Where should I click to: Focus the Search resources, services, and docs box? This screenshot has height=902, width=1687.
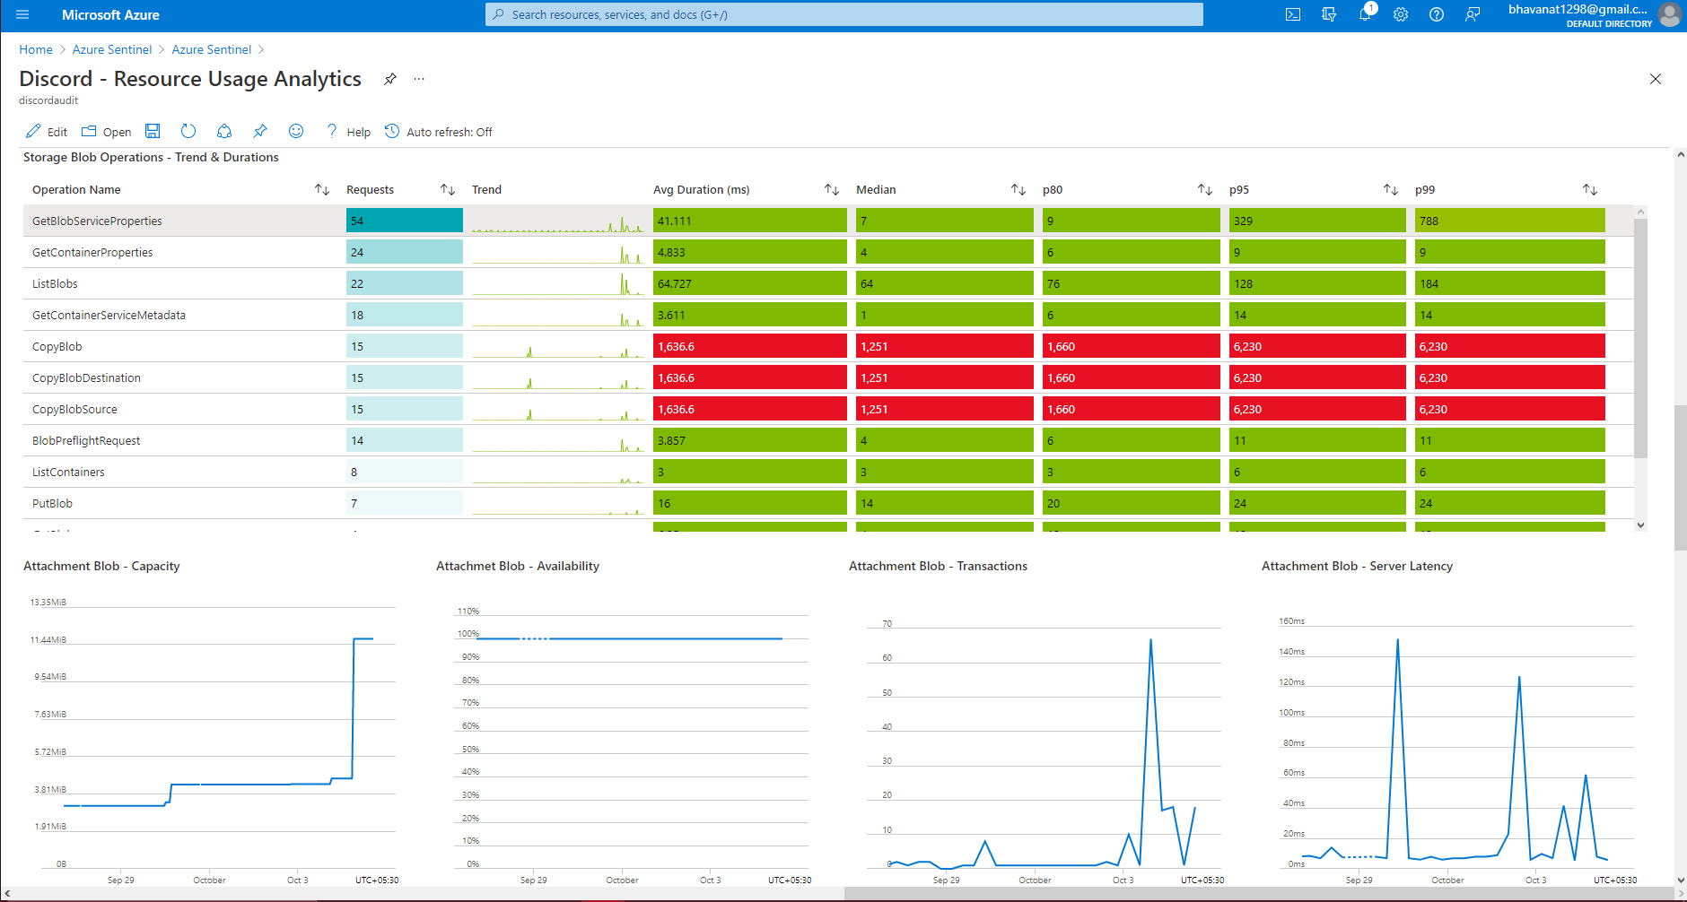pos(844,14)
